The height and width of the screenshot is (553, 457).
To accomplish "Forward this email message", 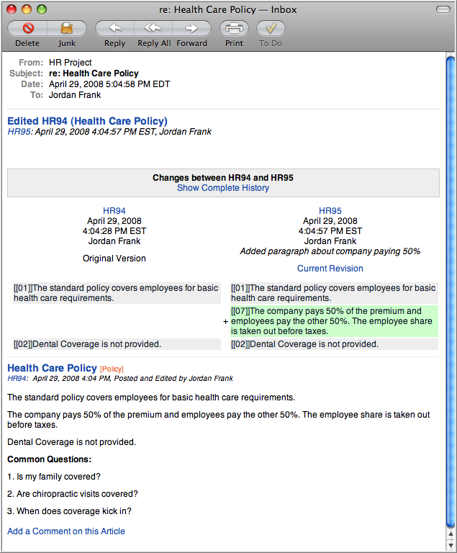I will pyautogui.click(x=191, y=29).
